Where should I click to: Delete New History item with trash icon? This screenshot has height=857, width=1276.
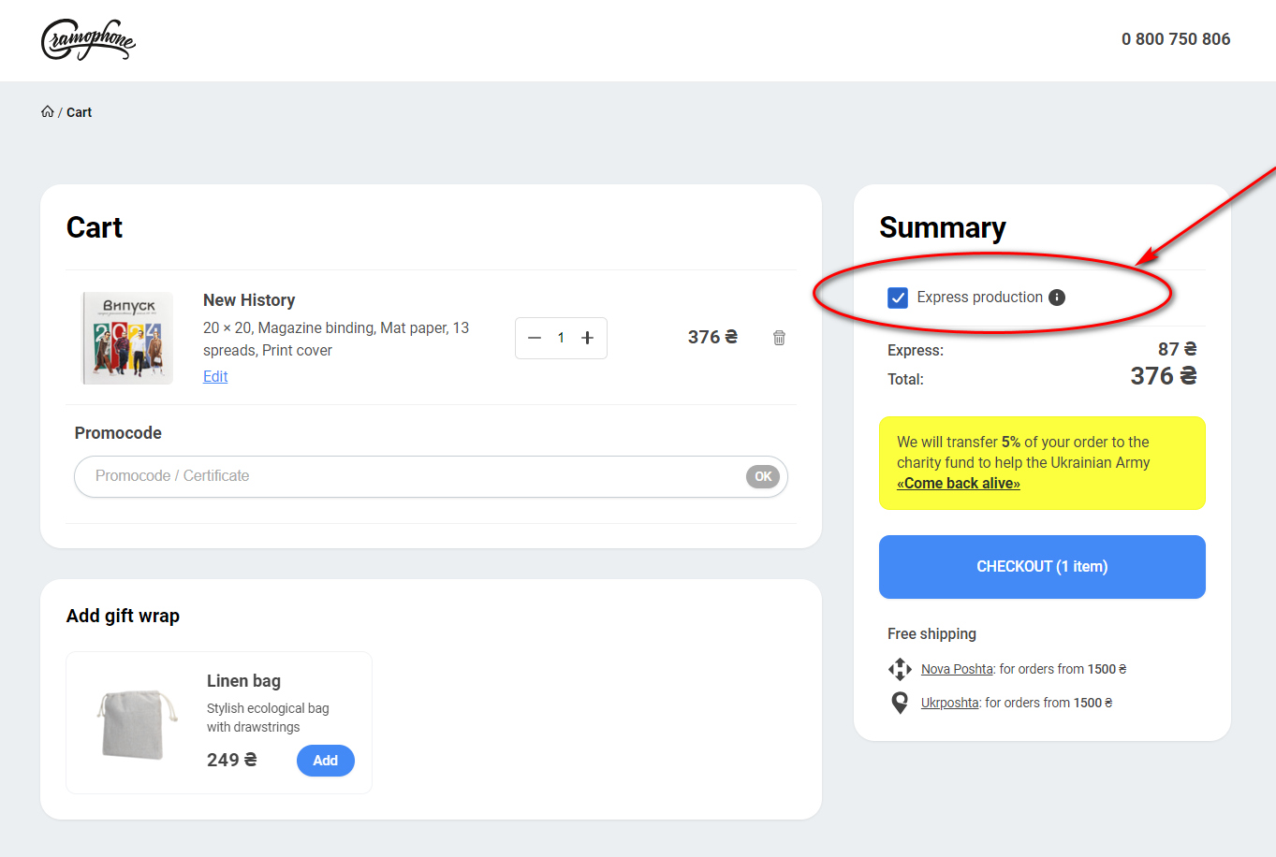pyautogui.click(x=779, y=338)
